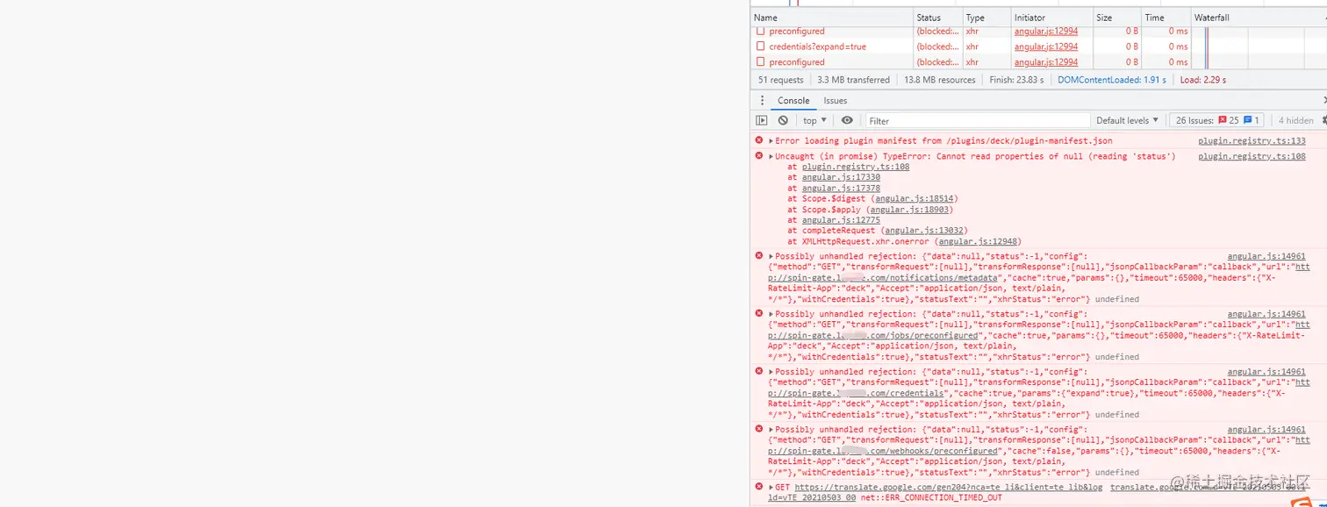Click the Load: 2.29 s text
Image resolution: width=1327 pixels, height=507 pixels.
(1202, 80)
